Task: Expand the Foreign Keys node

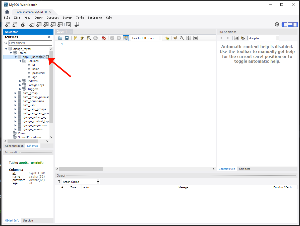Action: pyautogui.click(x=20, y=85)
